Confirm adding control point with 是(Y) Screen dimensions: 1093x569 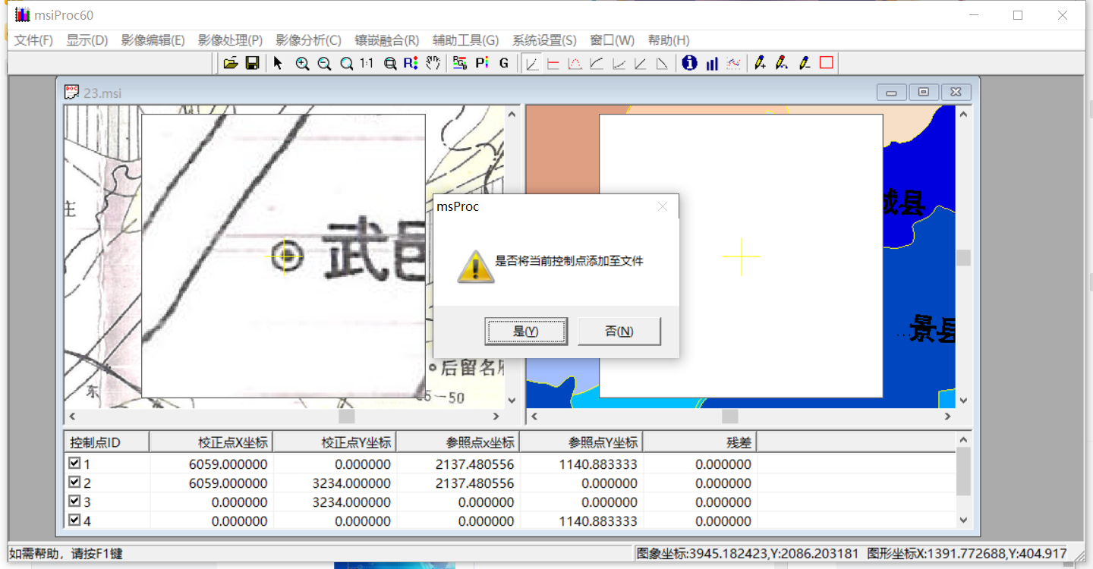[x=526, y=331]
